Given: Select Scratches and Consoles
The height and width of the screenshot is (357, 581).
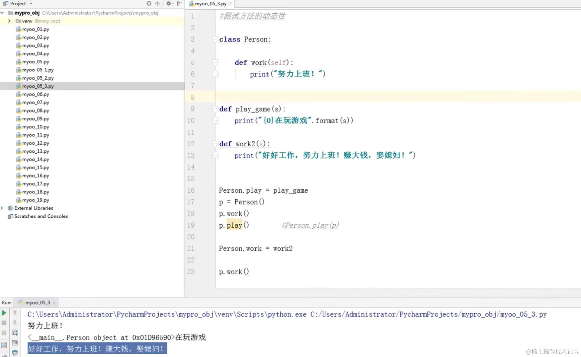Looking at the screenshot, I should pyautogui.click(x=38, y=216).
